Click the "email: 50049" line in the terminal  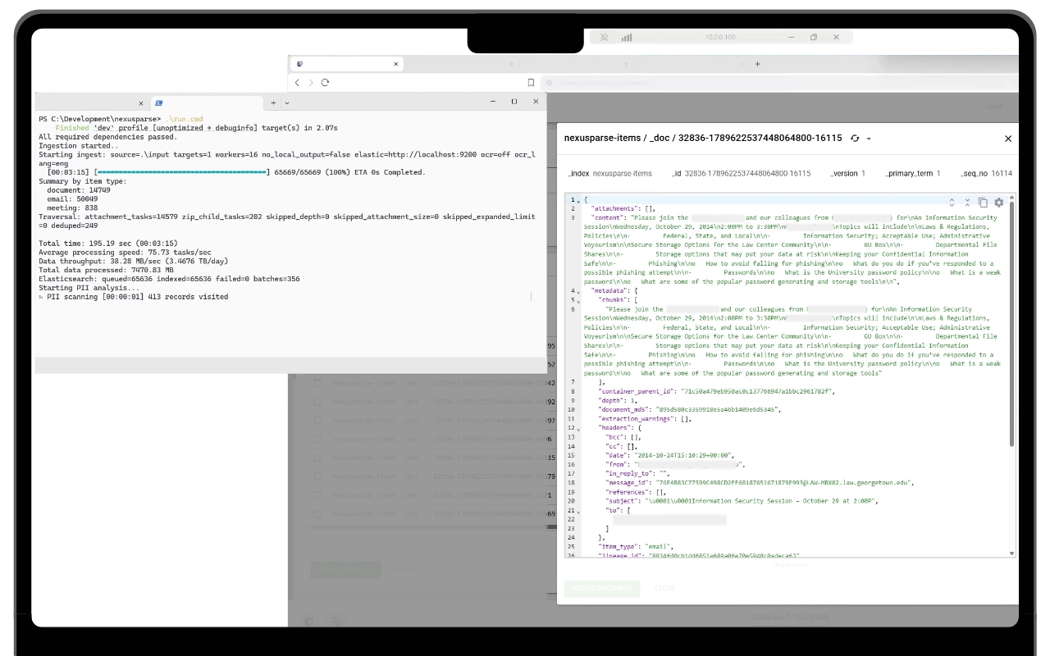(73, 199)
